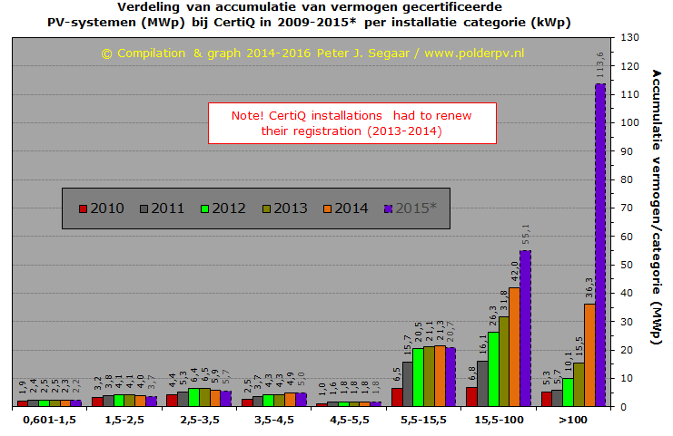Click the gray 2011 legend swatch

tap(144, 208)
